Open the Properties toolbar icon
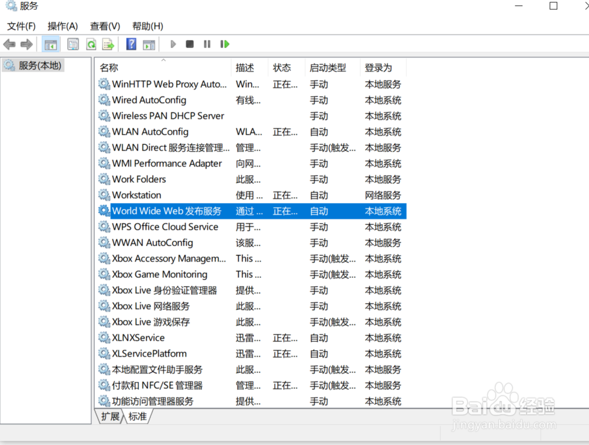This screenshot has height=445, width=589. tap(73, 44)
